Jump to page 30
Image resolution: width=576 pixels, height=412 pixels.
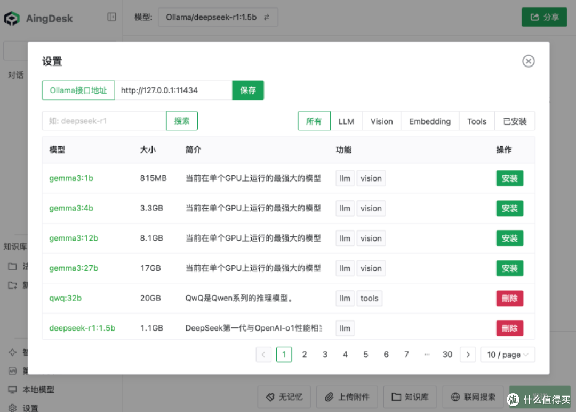447,355
